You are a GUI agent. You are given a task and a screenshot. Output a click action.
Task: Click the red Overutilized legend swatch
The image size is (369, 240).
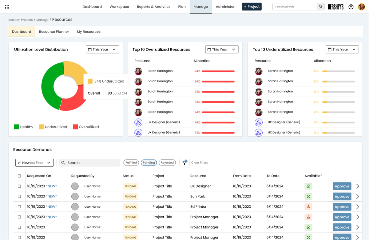[75, 127]
